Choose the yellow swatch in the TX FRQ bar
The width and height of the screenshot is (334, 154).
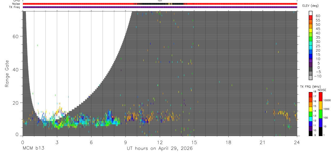(x=310, y=109)
